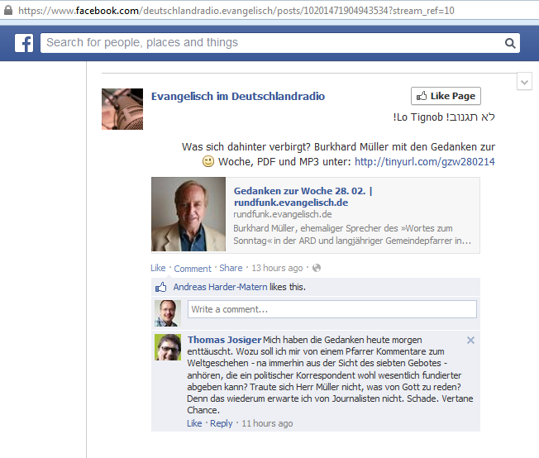Image resolution: width=539 pixels, height=458 pixels.
Task: Click the public globe privacy icon
Action: tap(317, 268)
